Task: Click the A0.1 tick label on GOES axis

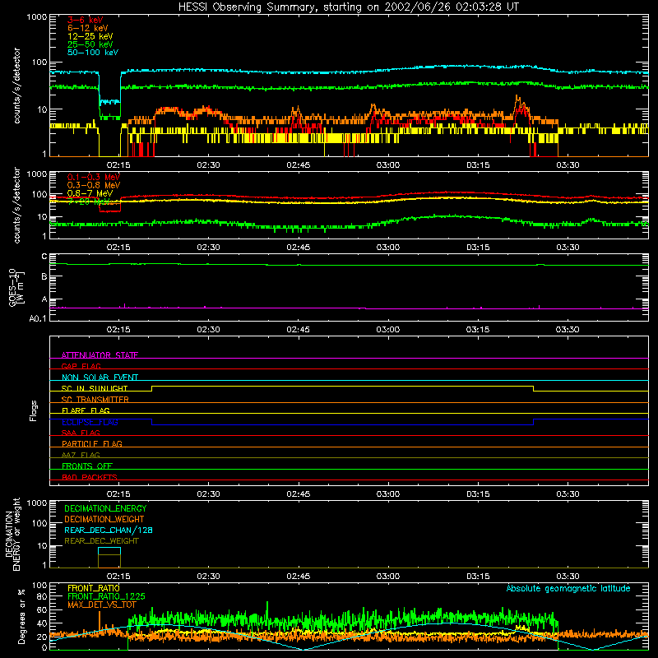Action: 38,318
